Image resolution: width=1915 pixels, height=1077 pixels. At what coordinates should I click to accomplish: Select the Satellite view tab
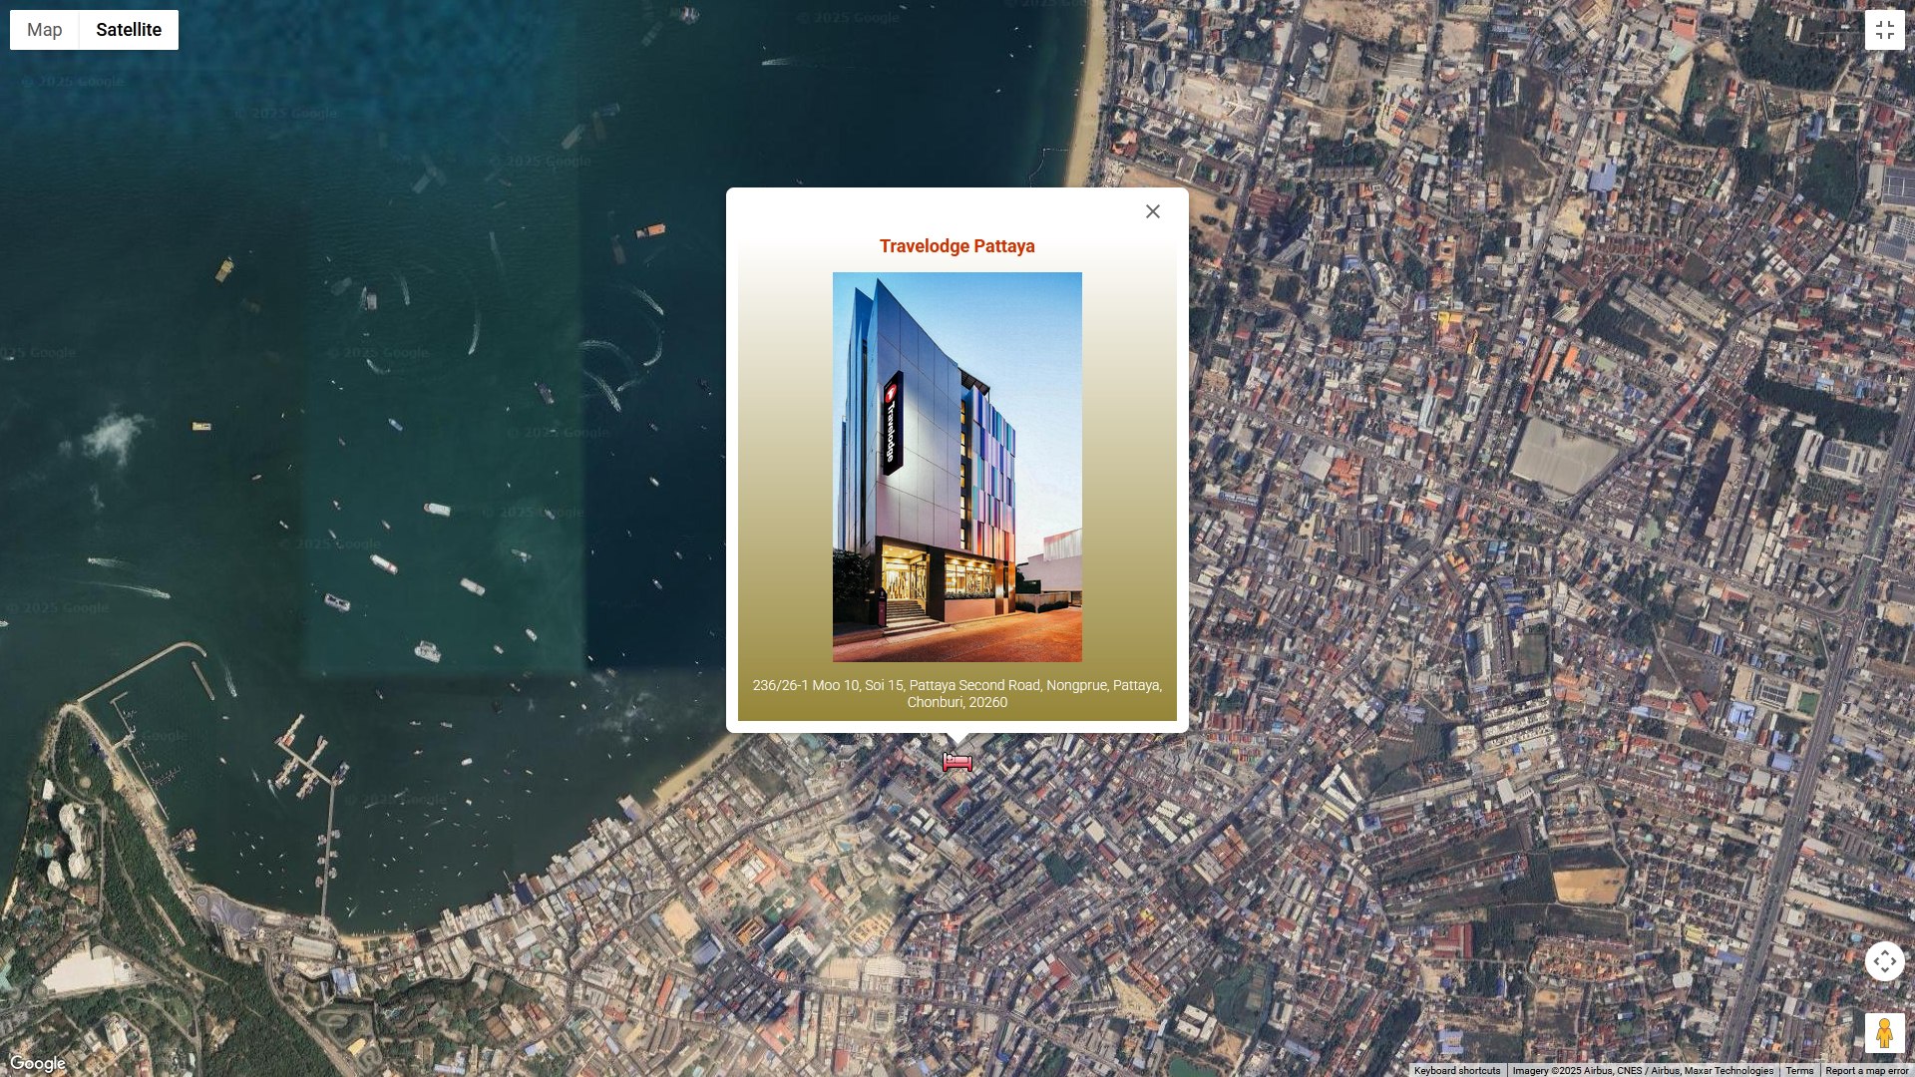(x=129, y=30)
